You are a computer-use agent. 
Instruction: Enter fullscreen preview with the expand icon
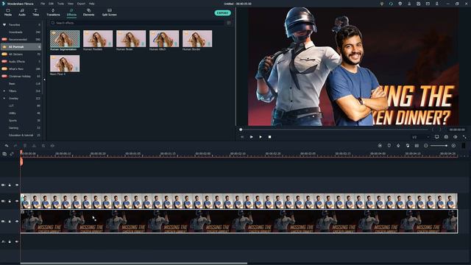464,137
